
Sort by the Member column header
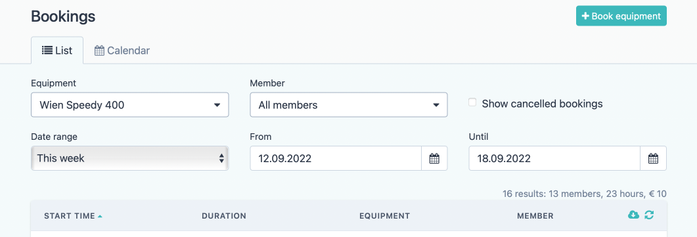pos(535,216)
